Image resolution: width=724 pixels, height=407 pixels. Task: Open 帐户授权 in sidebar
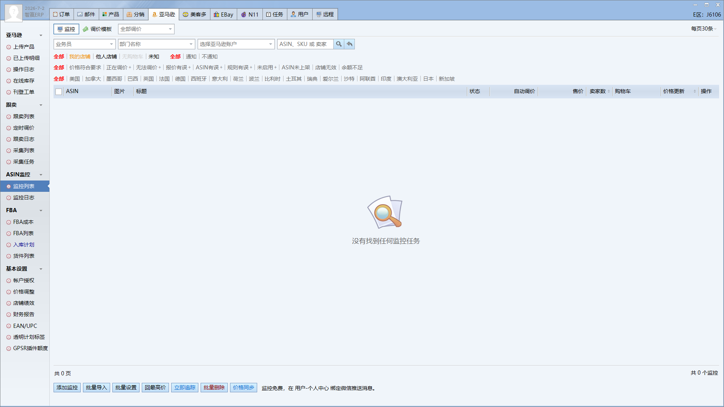(x=24, y=280)
